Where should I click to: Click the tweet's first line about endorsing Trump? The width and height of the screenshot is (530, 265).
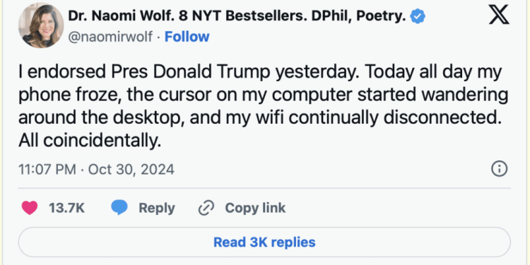(259, 73)
